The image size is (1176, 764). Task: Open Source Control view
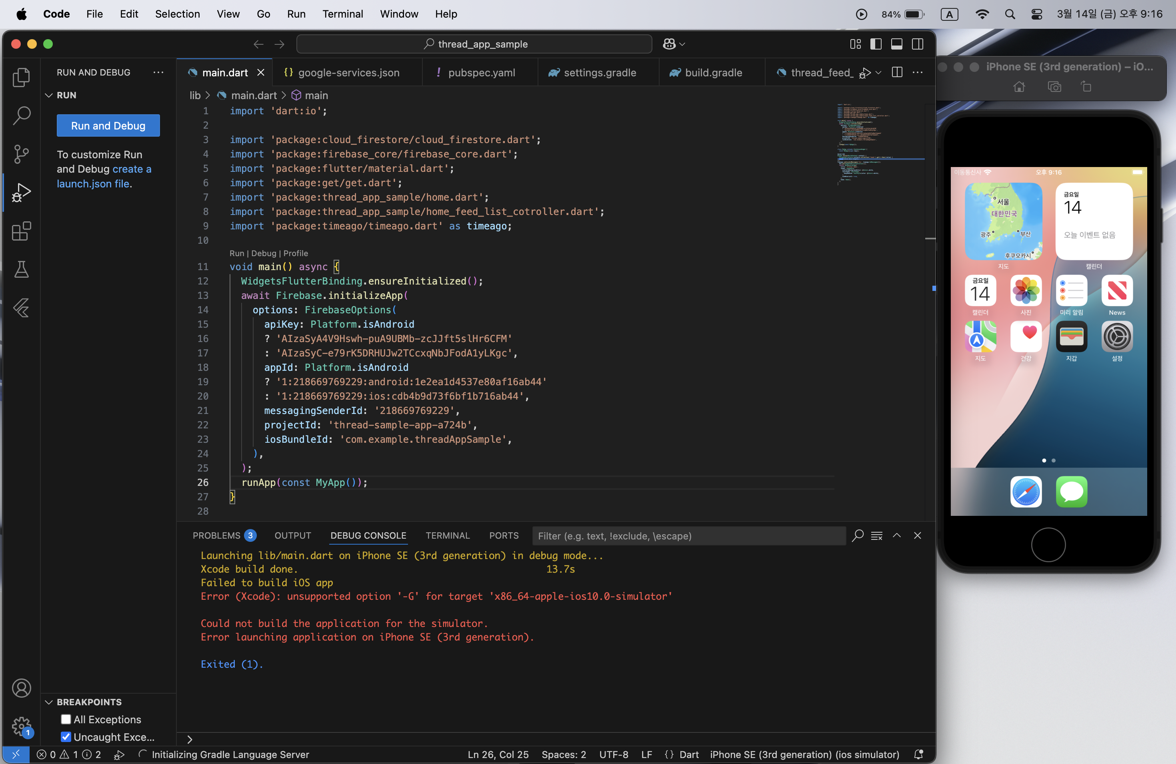tap(21, 154)
